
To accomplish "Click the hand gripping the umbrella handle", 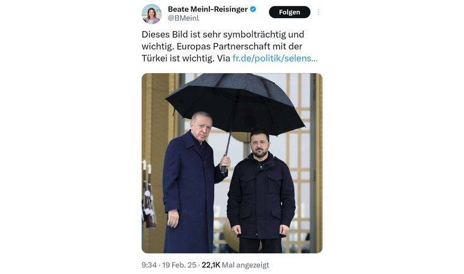I will 225,163.
